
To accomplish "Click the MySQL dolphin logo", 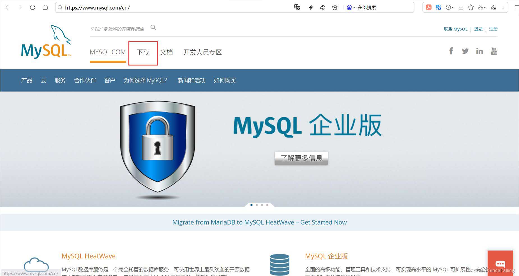I will pyautogui.click(x=46, y=42).
